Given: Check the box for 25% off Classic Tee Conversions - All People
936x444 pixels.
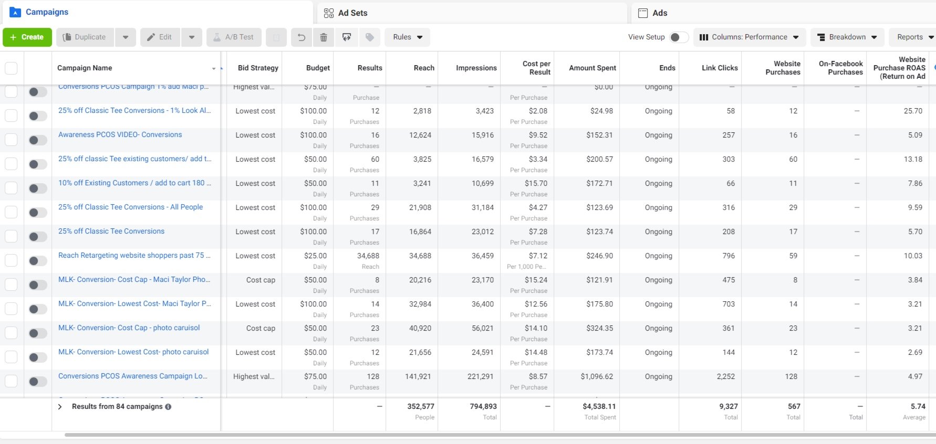Looking at the screenshot, I should click(x=11, y=212).
